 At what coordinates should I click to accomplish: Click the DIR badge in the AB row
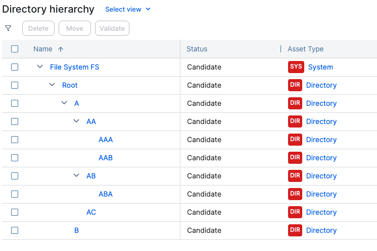point(295,176)
